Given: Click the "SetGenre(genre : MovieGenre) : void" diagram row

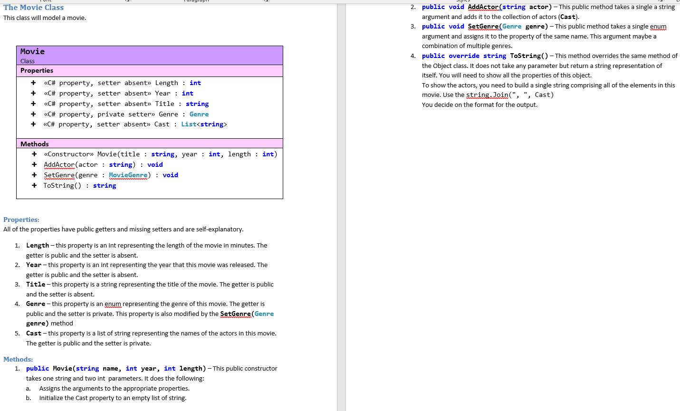Looking at the screenshot, I should 111,175.
